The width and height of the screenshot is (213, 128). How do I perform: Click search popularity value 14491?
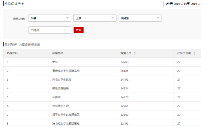click(124, 80)
